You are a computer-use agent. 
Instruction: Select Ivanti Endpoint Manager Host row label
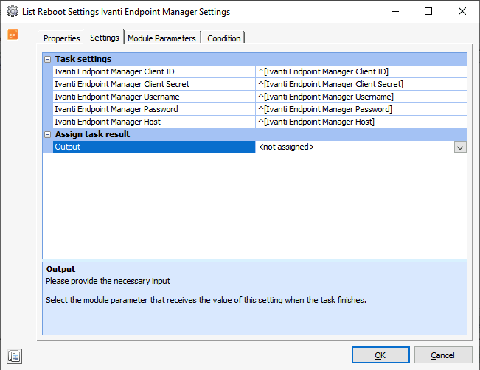154,122
